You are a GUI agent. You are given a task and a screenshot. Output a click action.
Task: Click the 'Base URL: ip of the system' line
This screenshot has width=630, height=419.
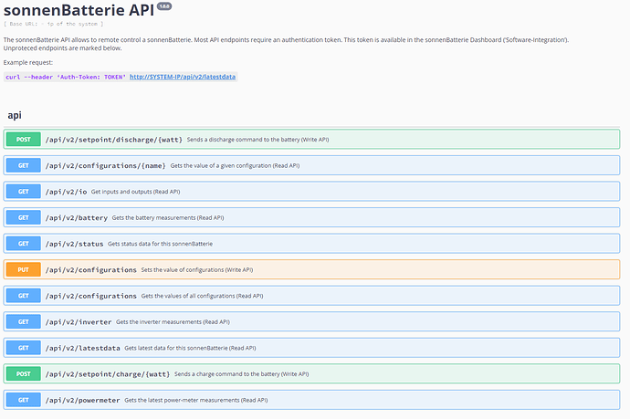click(54, 24)
